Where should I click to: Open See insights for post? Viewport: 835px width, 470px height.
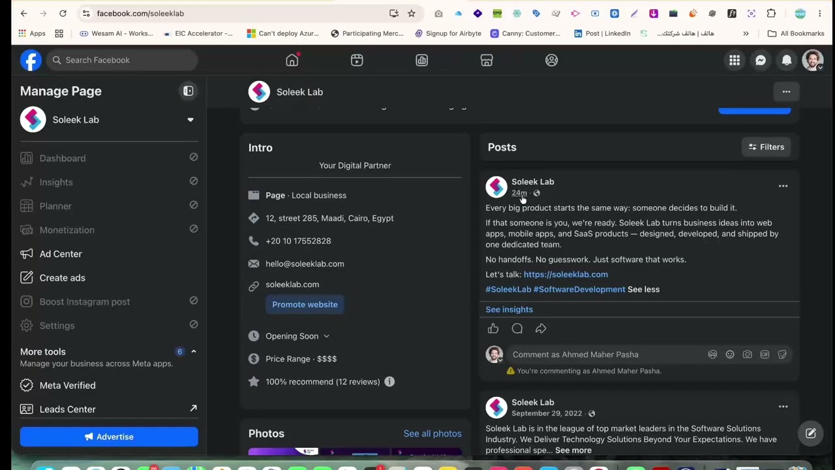(509, 309)
